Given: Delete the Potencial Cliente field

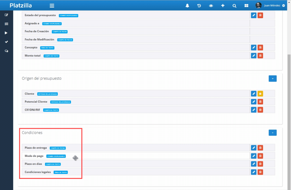Looking at the screenshot, I should click(260, 102).
